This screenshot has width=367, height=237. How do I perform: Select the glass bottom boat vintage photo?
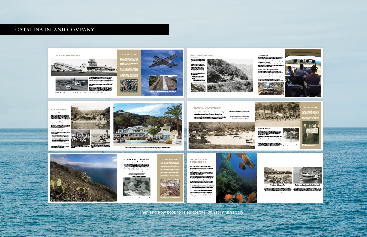[307, 175]
